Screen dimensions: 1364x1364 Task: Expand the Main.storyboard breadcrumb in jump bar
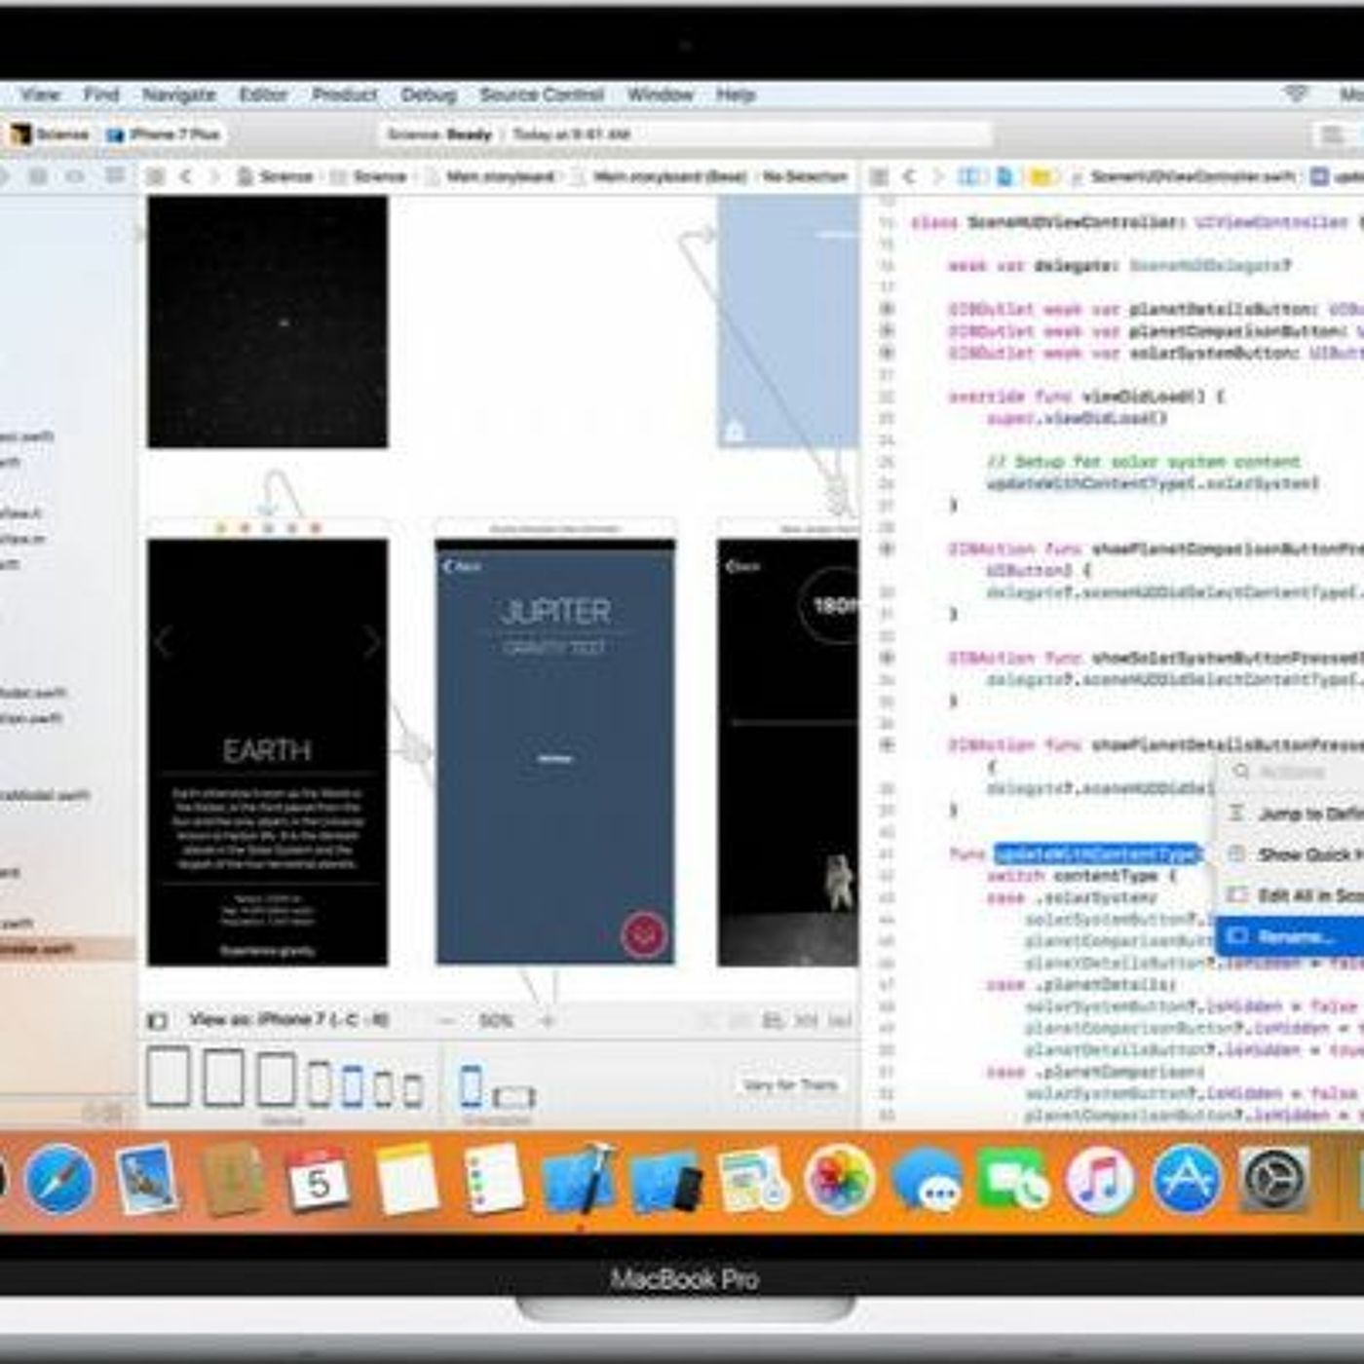pos(499,176)
